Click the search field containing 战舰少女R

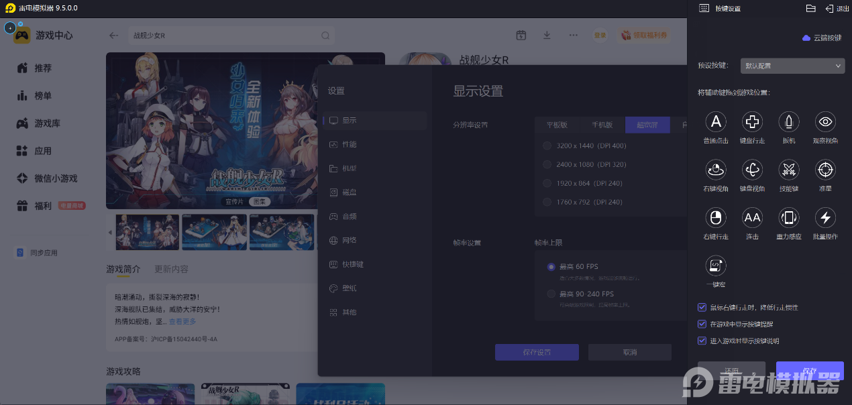[x=231, y=36]
